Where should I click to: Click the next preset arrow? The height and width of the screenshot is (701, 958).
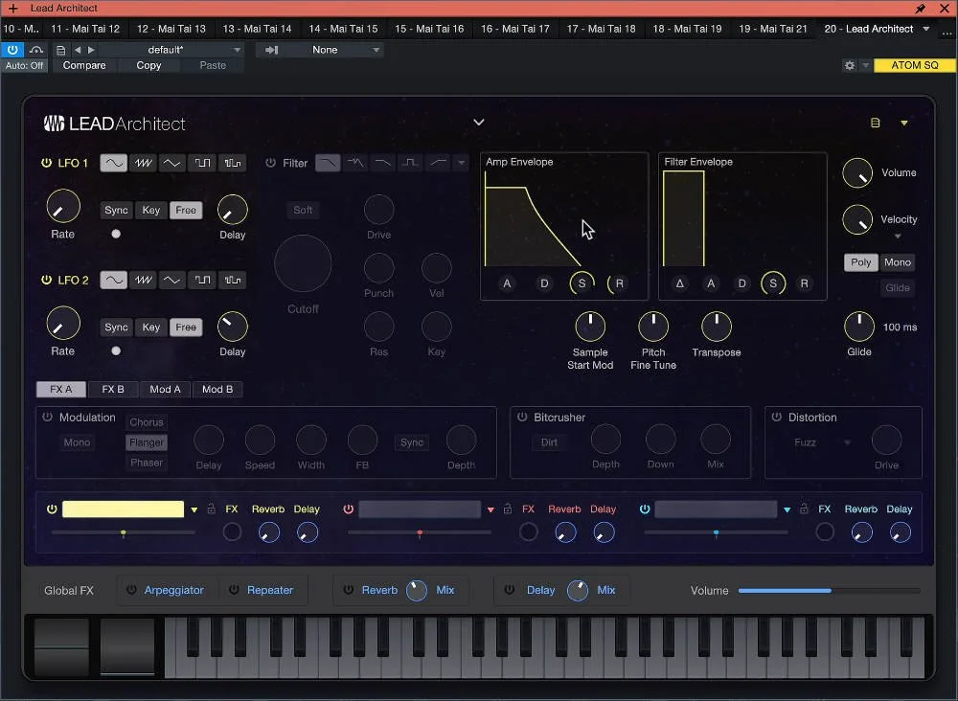(x=91, y=50)
